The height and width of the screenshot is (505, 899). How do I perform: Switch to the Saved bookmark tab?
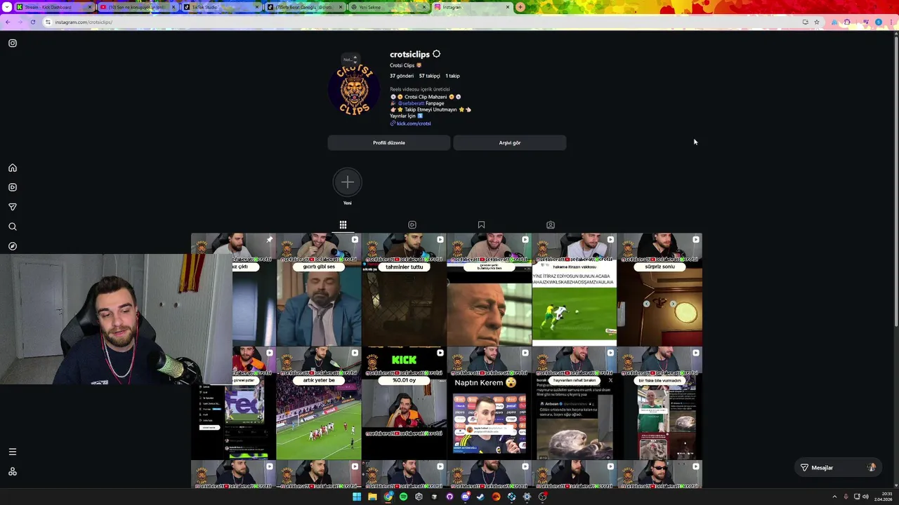coord(481,224)
